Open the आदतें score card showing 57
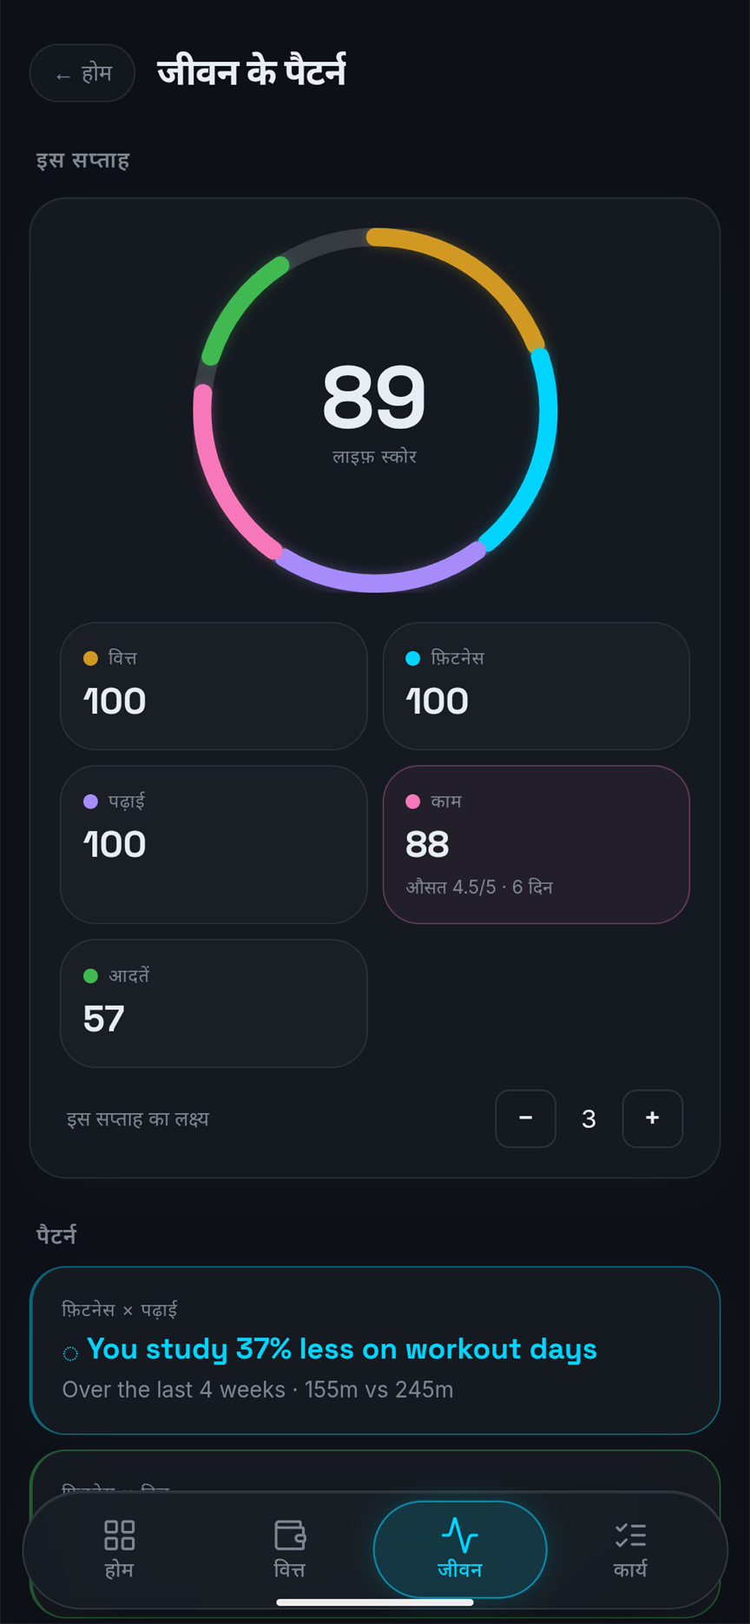The height and width of the screenshot is (1624, 750). coord(214,1003)
